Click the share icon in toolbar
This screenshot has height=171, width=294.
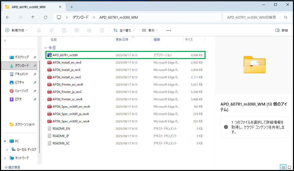[90, 30]
